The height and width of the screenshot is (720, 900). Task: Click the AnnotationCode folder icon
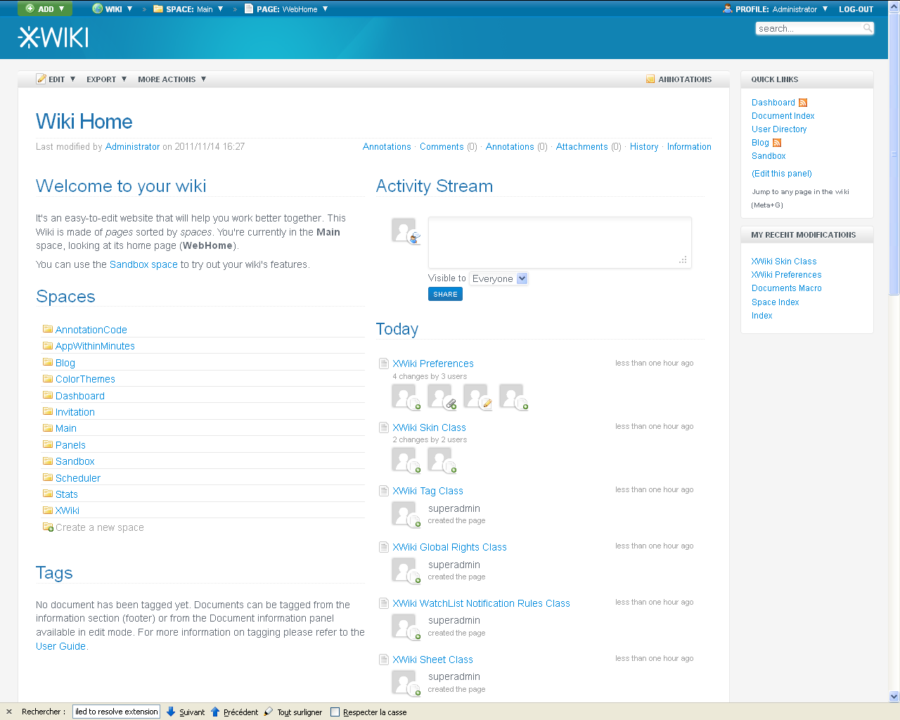point(48,329)
